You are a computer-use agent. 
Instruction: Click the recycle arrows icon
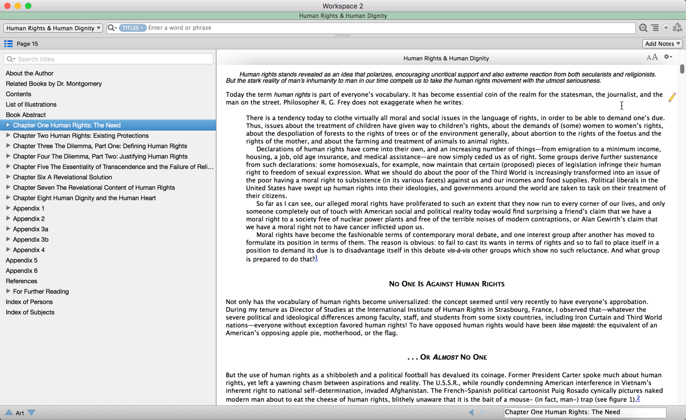(x=677, y=28)
